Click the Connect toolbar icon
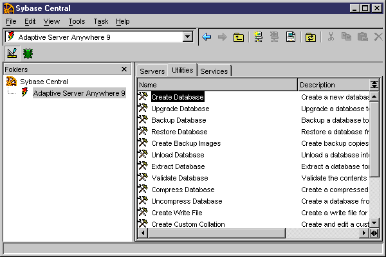Image resolution: width=386 pixels, height=257 pixels. tap(258, 37)
